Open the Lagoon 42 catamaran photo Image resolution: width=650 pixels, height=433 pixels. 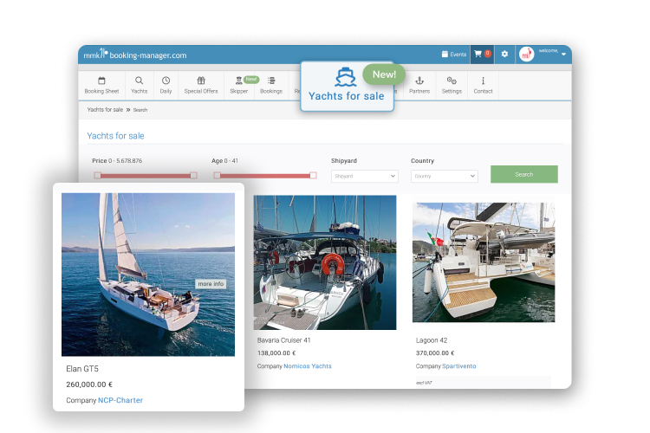point(483,262)
